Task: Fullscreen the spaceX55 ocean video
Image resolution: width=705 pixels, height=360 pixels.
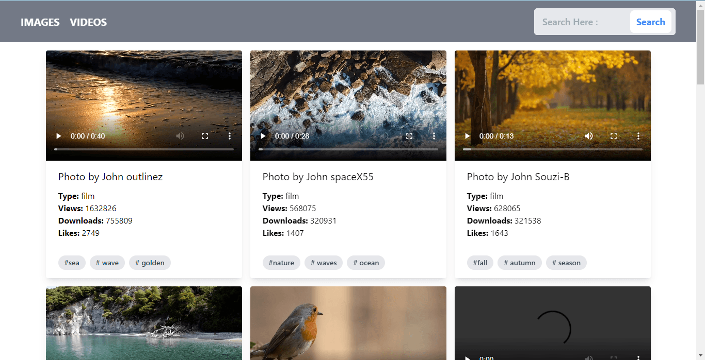Action: point(409,136)
